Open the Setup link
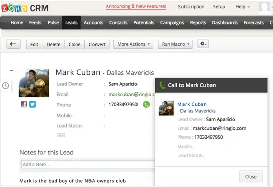The width and height of the screenshot is (273, 187). pos(219,7)
